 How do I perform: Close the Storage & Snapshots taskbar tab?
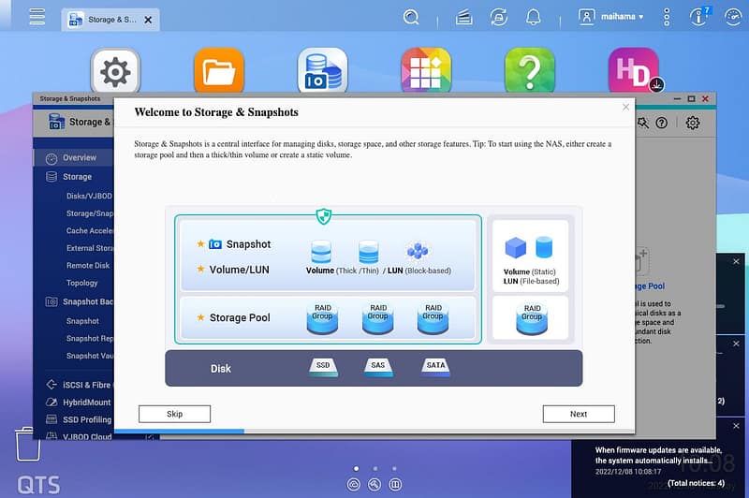tap(148, 20)
